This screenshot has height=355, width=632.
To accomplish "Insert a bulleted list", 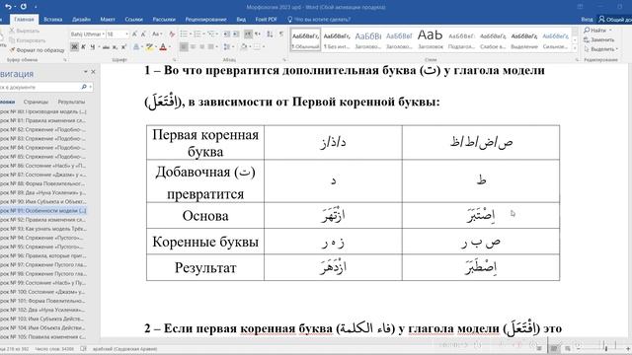I will pyautogui.click(x=185, y=35).
